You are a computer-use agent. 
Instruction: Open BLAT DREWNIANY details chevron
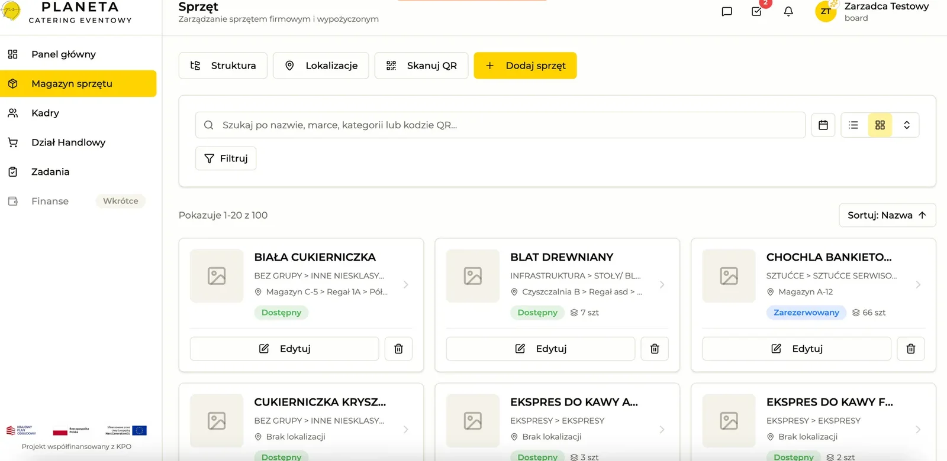click(x=662, y=285)
